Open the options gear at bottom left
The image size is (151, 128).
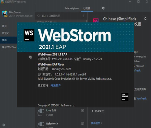(4, 125)
